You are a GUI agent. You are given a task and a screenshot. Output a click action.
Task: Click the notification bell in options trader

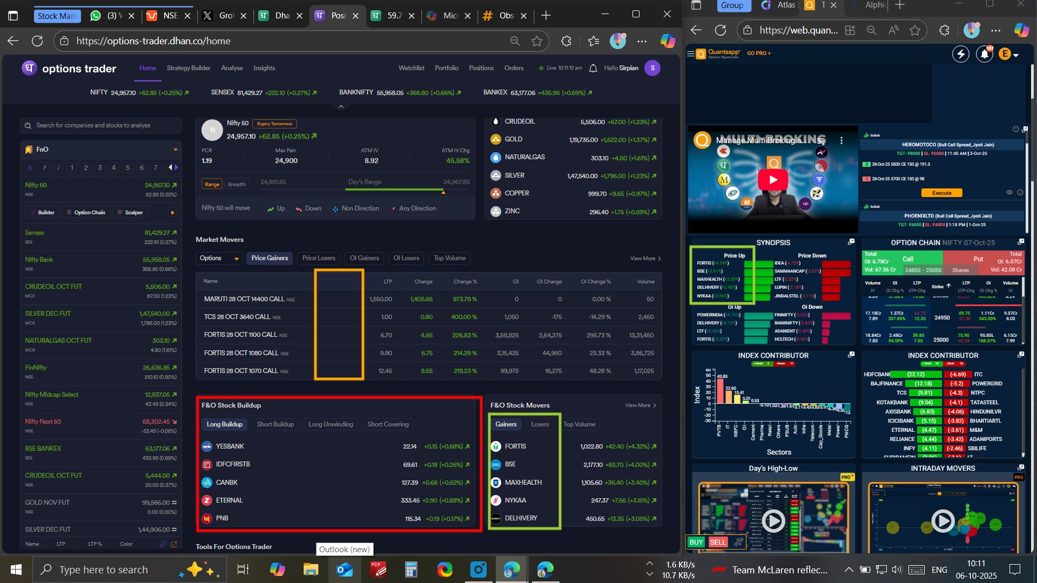pos(593,68)
